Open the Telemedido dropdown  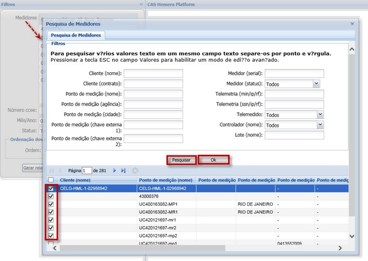pos(320,115)
